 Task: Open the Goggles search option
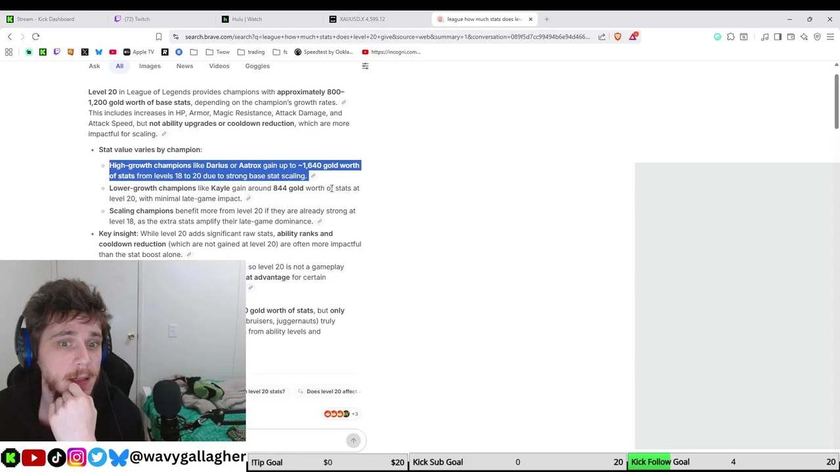pyautogui.click(x=257, y=66)
